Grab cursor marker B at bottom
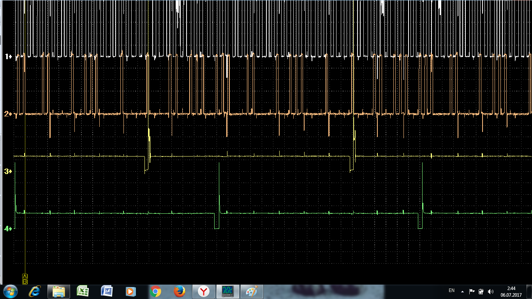Screen dimensions: 532x299 pyautogui.click(x=25, y=281)
